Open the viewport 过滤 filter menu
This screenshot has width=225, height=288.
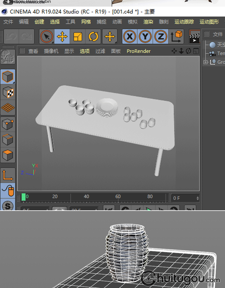tap(100, 51)
